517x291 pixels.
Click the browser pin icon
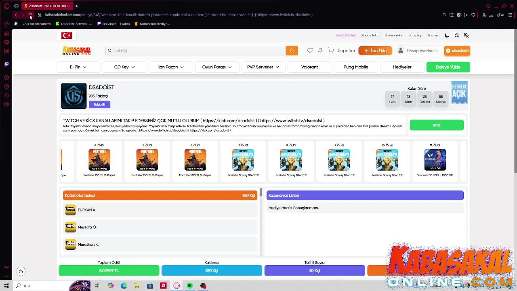[444, 15]
